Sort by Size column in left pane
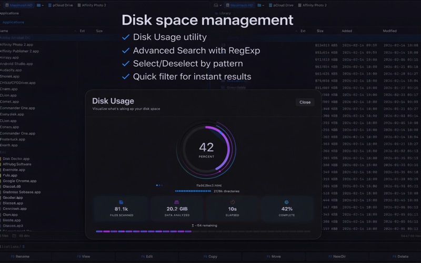421x263 pixels. coord(99,31)
